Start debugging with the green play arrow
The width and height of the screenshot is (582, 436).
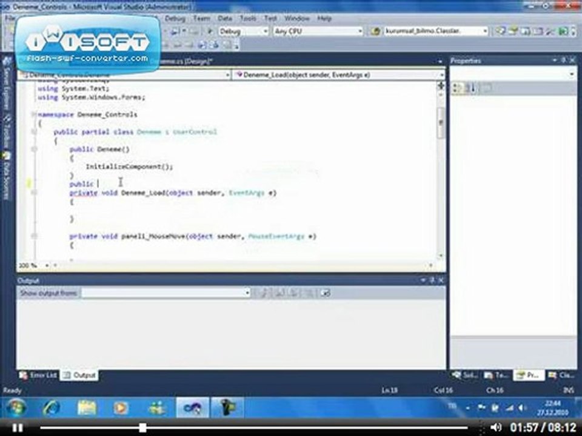[210, 31]
